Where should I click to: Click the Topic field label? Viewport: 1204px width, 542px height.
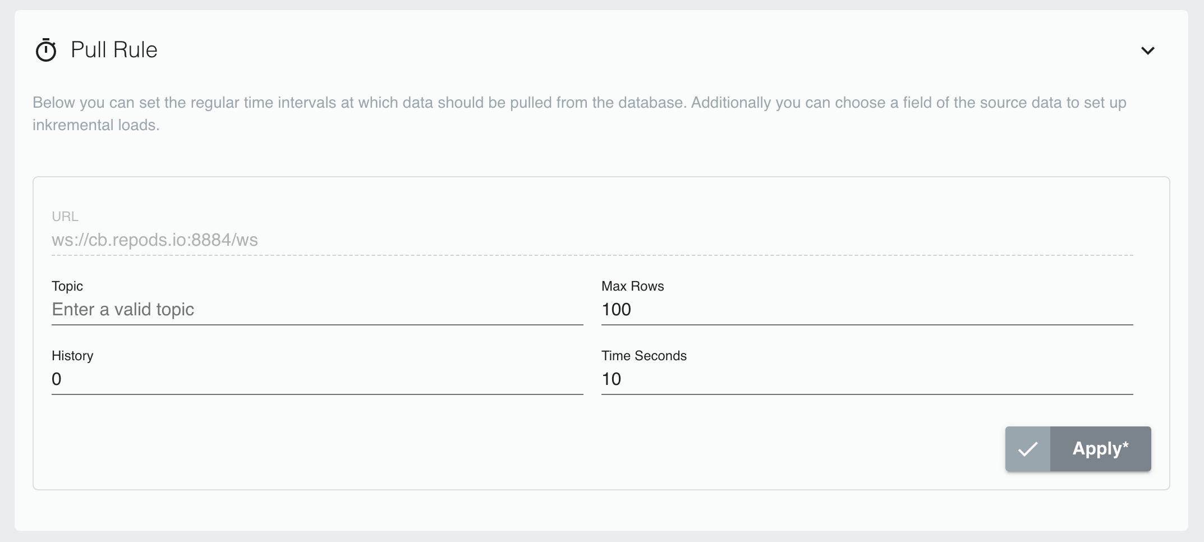[67, 286]
